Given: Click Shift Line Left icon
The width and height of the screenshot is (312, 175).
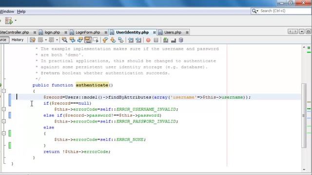Looking at the screenshot, I should click(x=131, y=40).
